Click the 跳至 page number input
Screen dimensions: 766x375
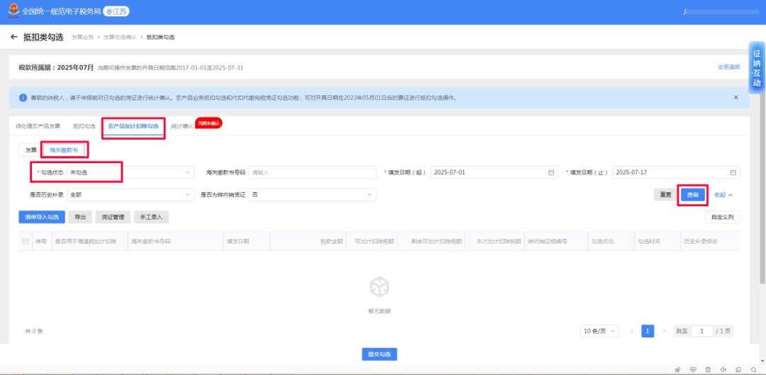[702, 331]
